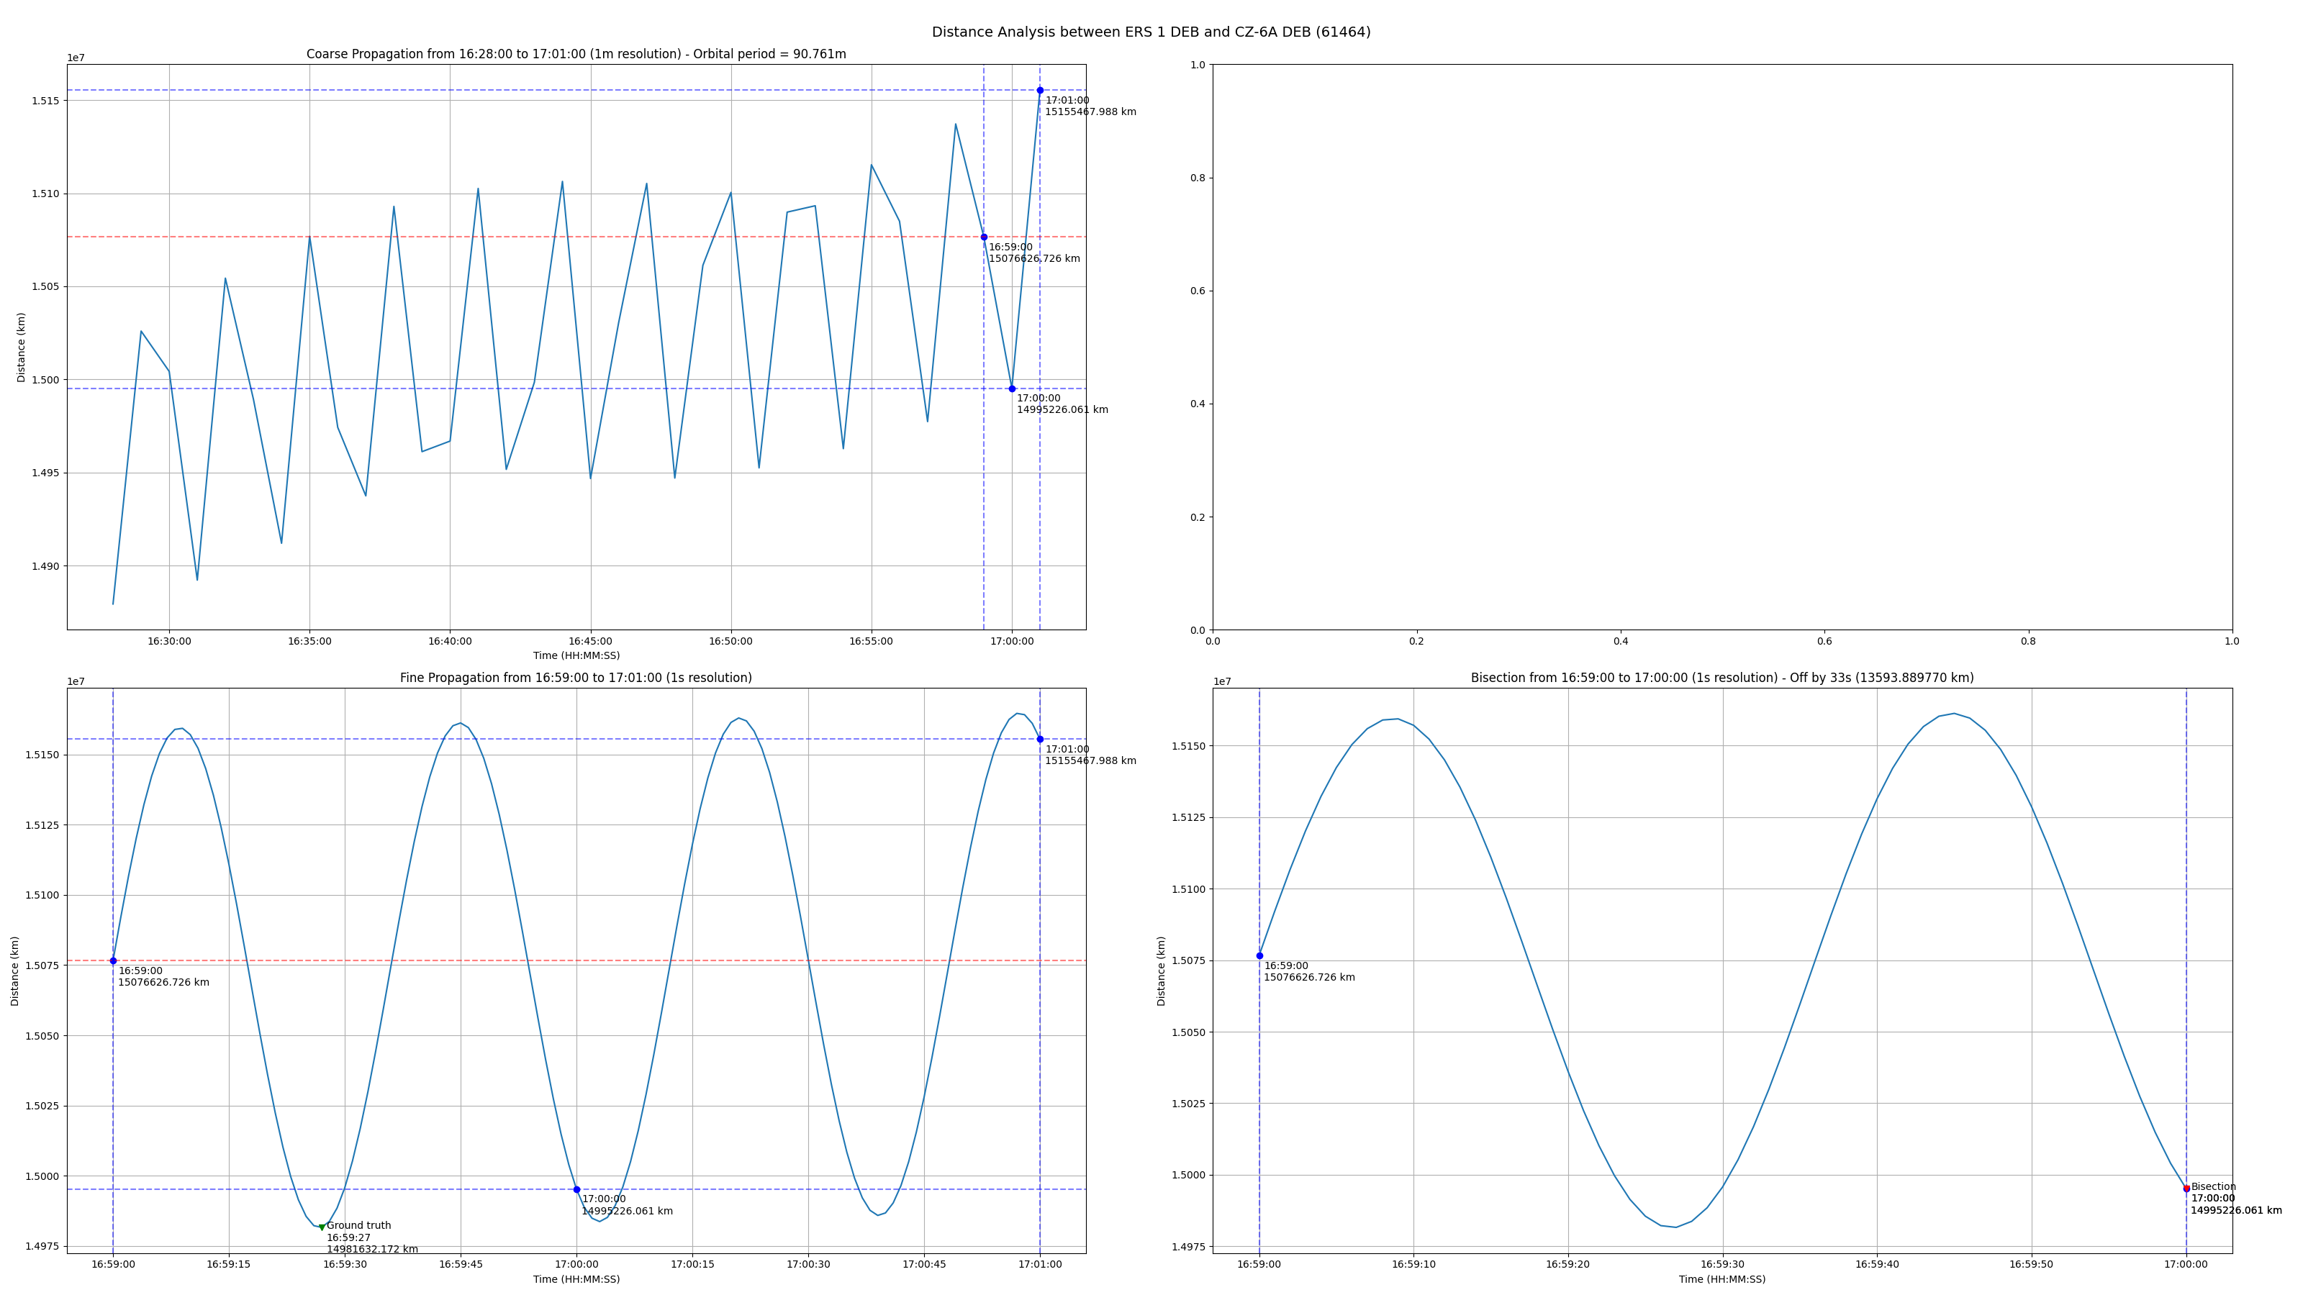Click the main Distance Analysis figure title

point(1151,32)
